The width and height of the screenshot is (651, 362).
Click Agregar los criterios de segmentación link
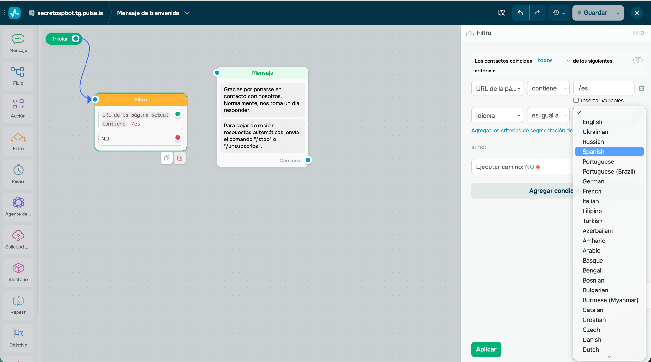522,130
